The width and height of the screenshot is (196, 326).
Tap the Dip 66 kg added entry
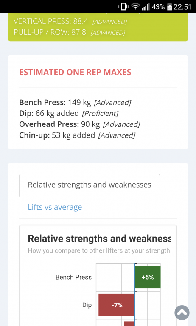point(69,113)
